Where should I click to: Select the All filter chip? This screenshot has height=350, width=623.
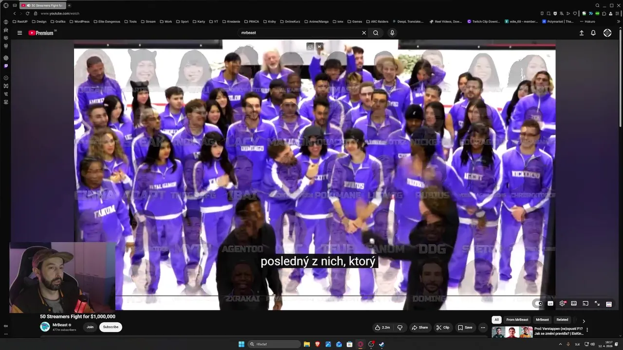pos(496,320)
